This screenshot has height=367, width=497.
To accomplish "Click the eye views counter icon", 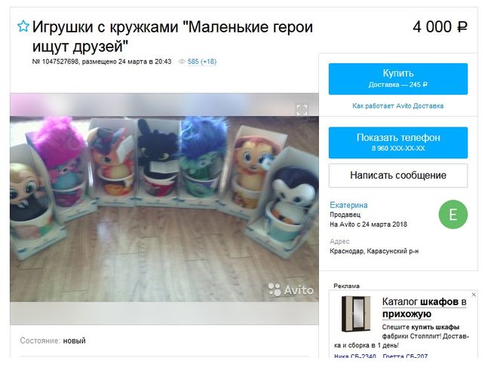I will [182, 62].
